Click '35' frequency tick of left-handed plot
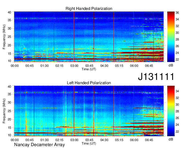This screenshot has height=148, width=182. (x=9, y=94)
